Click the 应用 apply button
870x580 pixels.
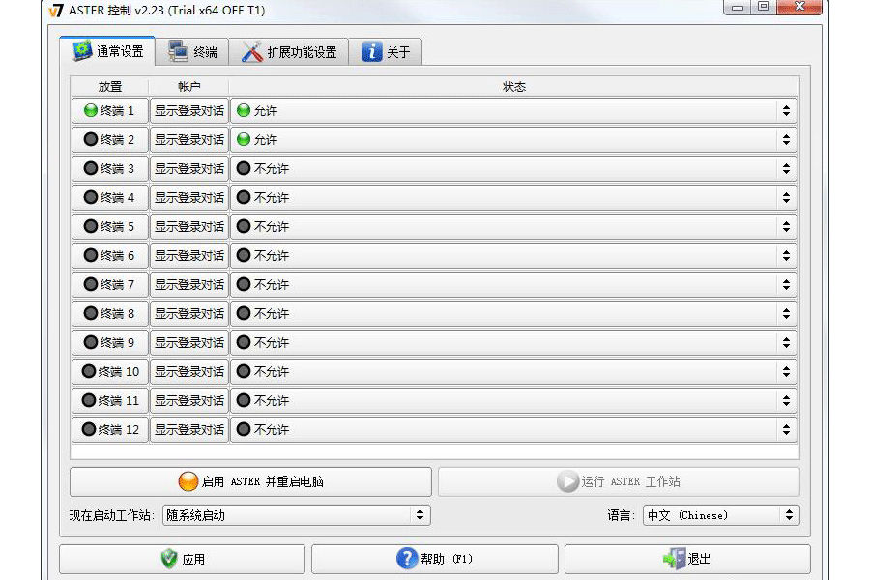182,559
